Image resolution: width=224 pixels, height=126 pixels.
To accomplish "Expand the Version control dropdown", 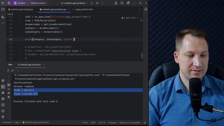I will point(39,3).
